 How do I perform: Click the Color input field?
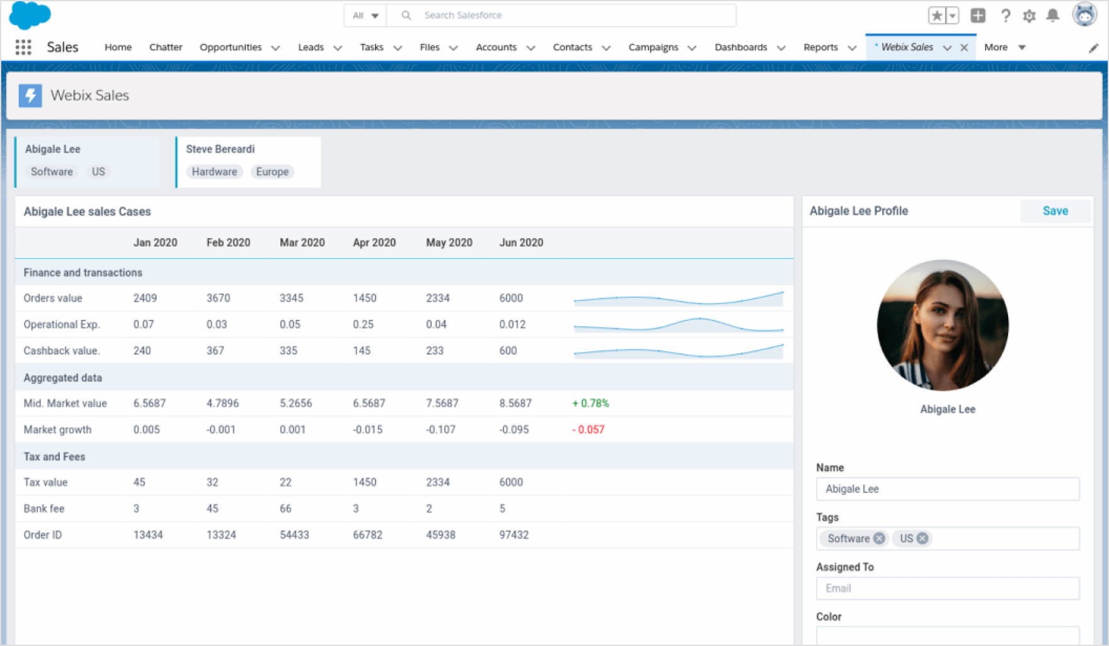click(948, 636)
